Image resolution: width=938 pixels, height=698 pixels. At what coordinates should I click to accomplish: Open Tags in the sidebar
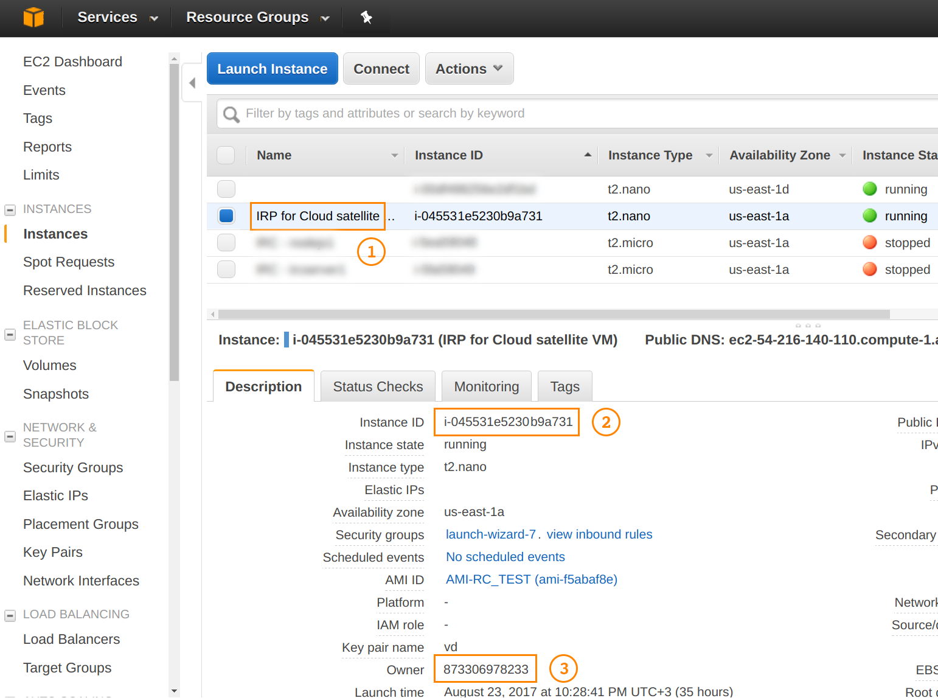coord(38,118)
